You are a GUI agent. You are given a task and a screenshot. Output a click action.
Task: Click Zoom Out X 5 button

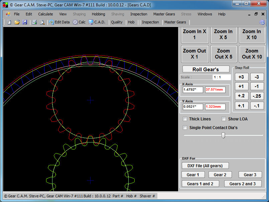coord(223,54)
